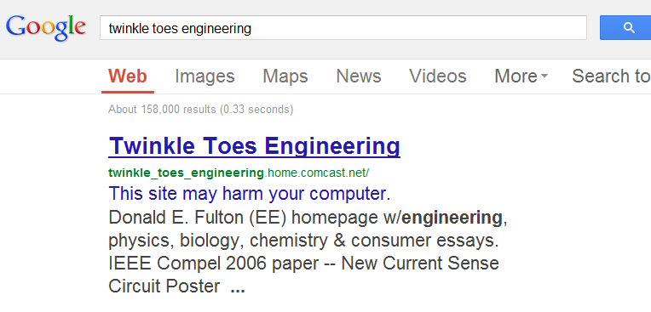Screen dimensions: 651x312
Task: Click the blue magnifying glass search button
Action: [x=625, y=28]
